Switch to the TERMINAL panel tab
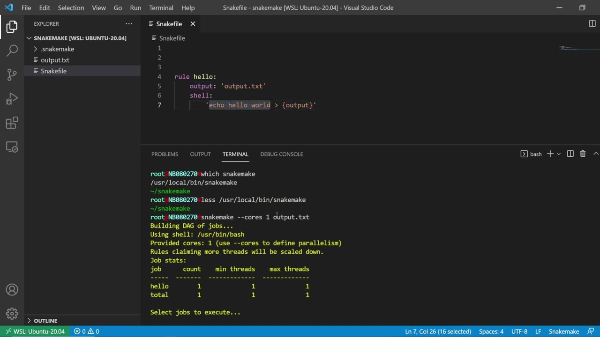This screenshot has width=600, height=337. click(235, 154)
